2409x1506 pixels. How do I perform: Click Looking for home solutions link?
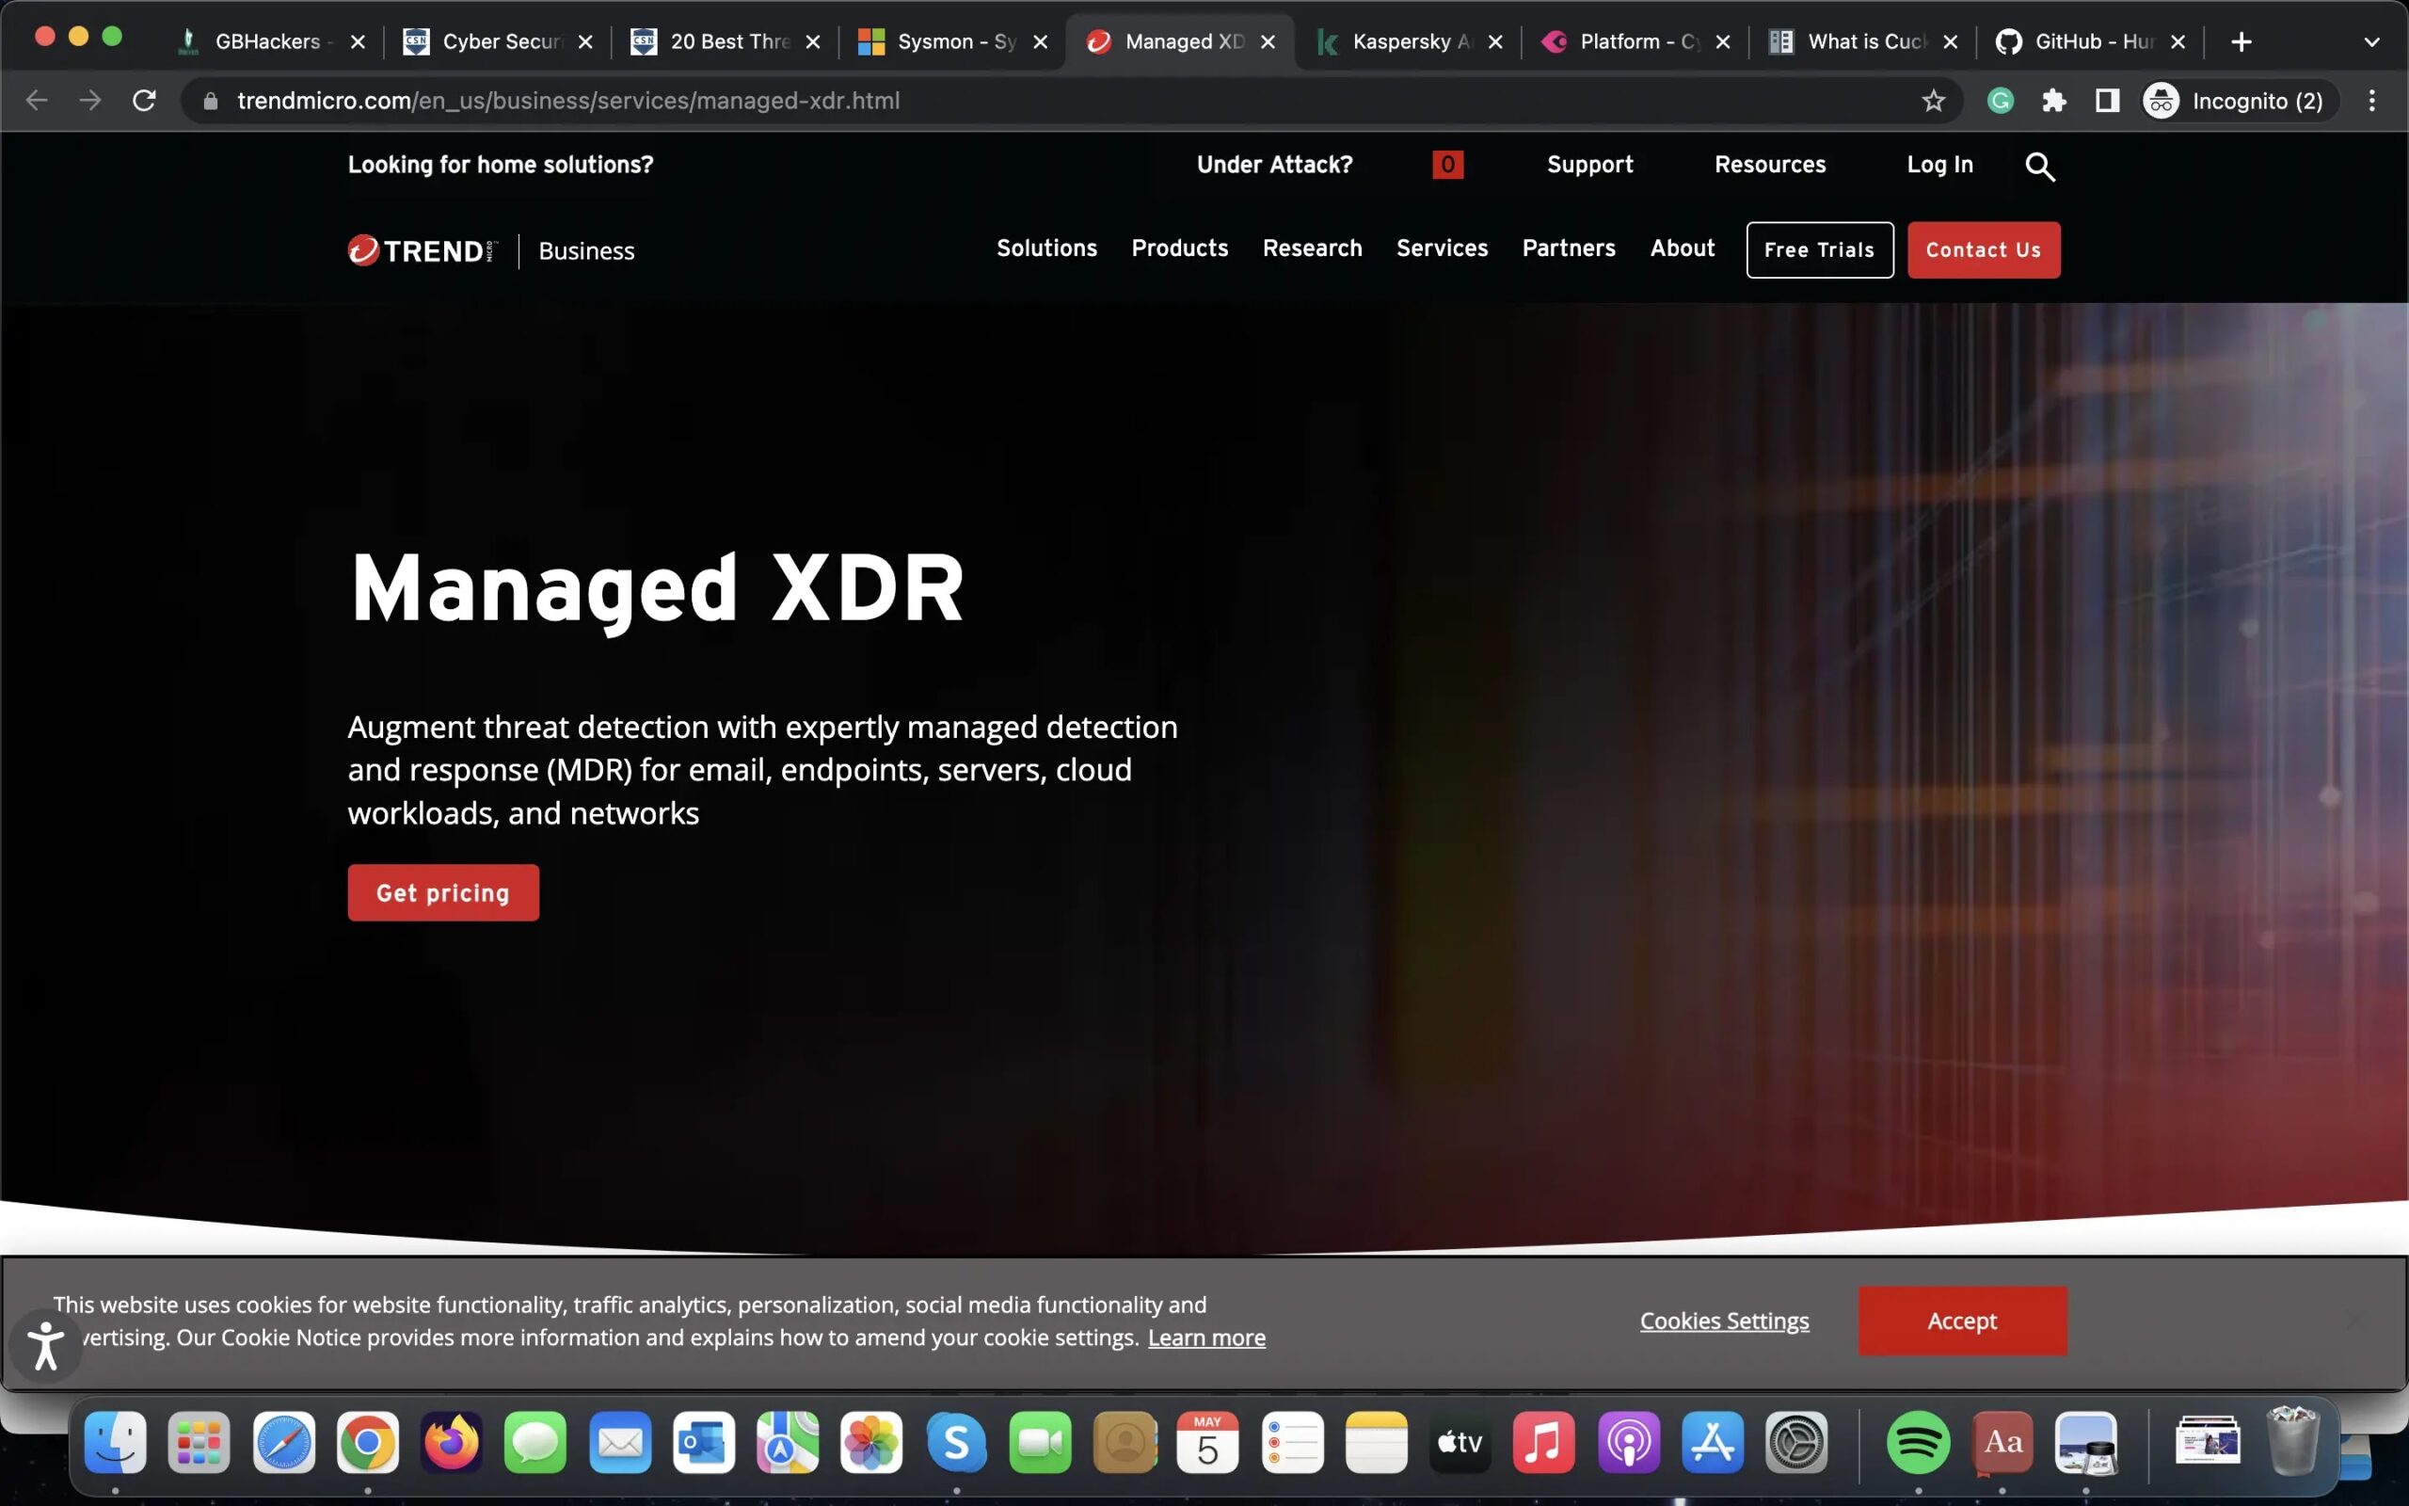pos(501,165)
